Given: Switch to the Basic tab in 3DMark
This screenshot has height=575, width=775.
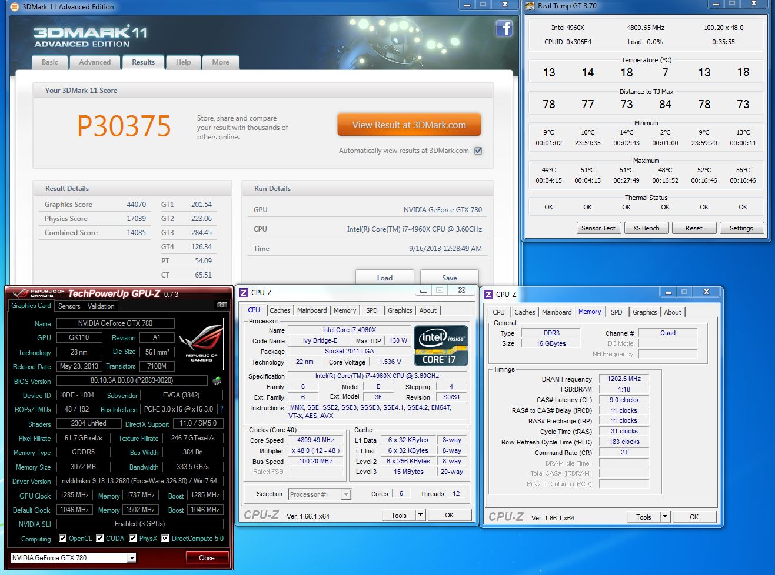Looking at the screenshot, I should point(50,62).
